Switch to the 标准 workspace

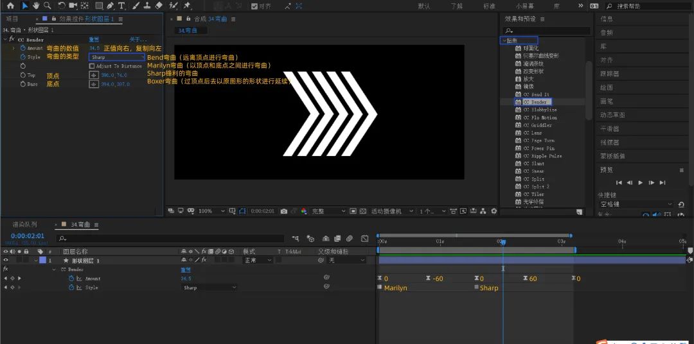click(489, 6)
